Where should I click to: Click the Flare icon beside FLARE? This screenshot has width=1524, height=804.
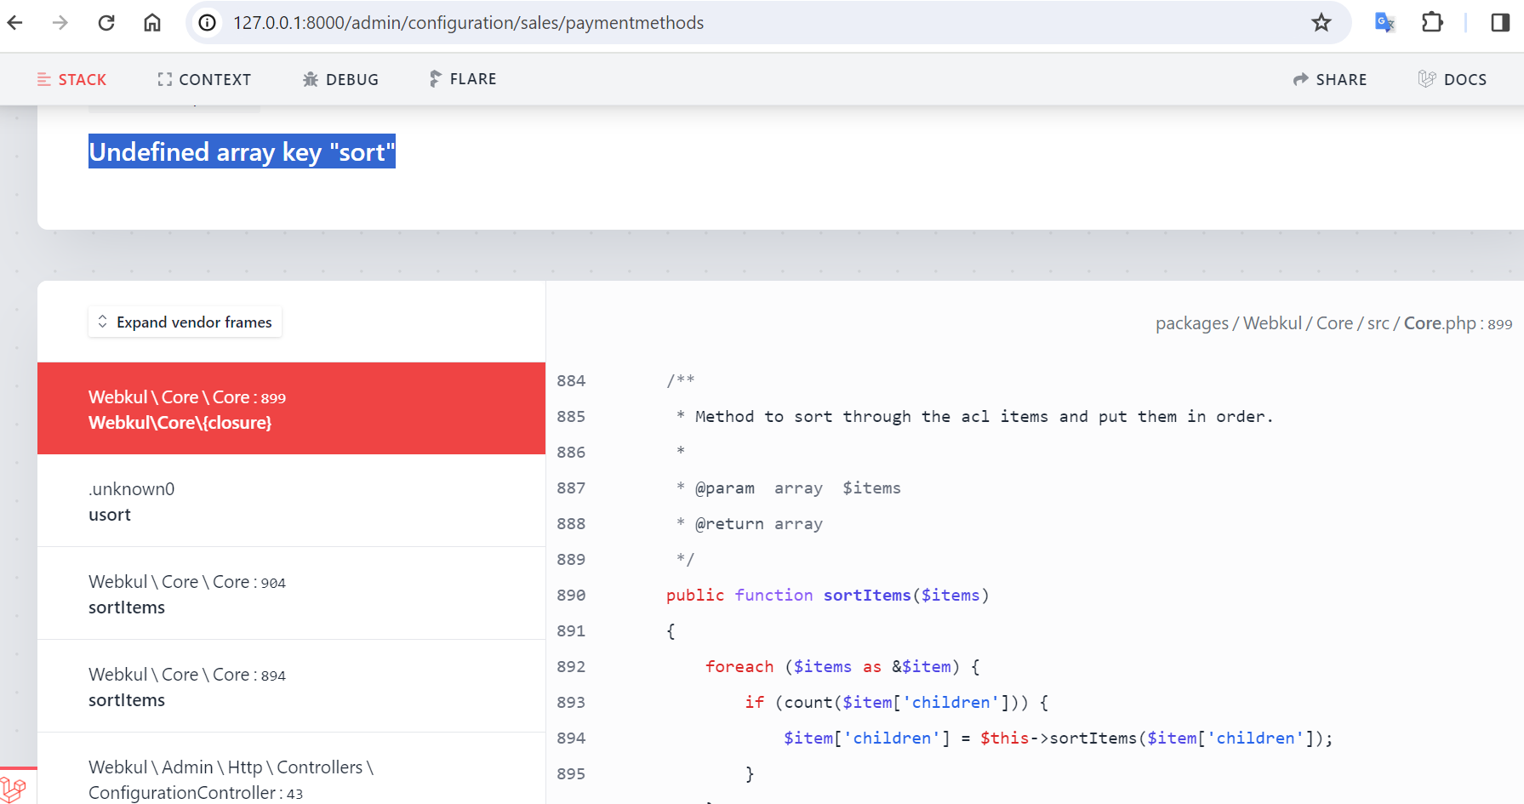[435, 79]
